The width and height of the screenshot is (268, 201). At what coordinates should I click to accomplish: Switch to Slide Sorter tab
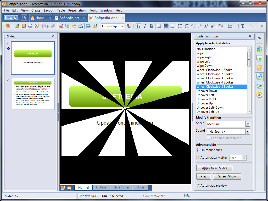tap(121, 187)
